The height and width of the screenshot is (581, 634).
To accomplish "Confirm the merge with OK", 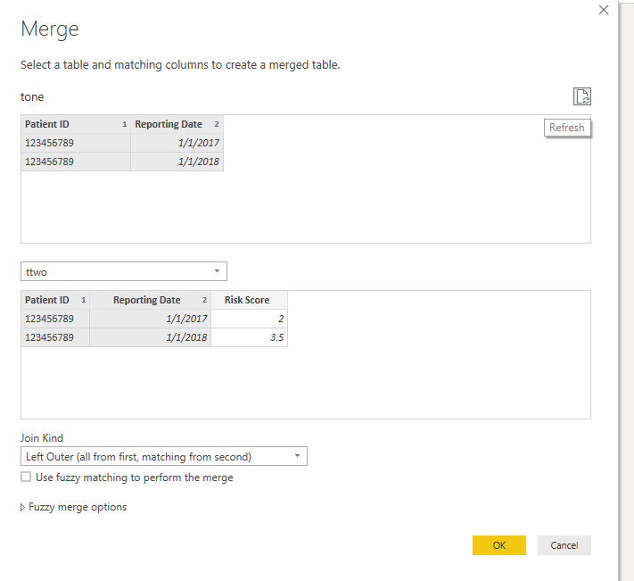I will [499, 545].
